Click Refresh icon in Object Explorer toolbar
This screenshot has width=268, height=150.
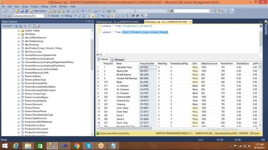(33, 26)
